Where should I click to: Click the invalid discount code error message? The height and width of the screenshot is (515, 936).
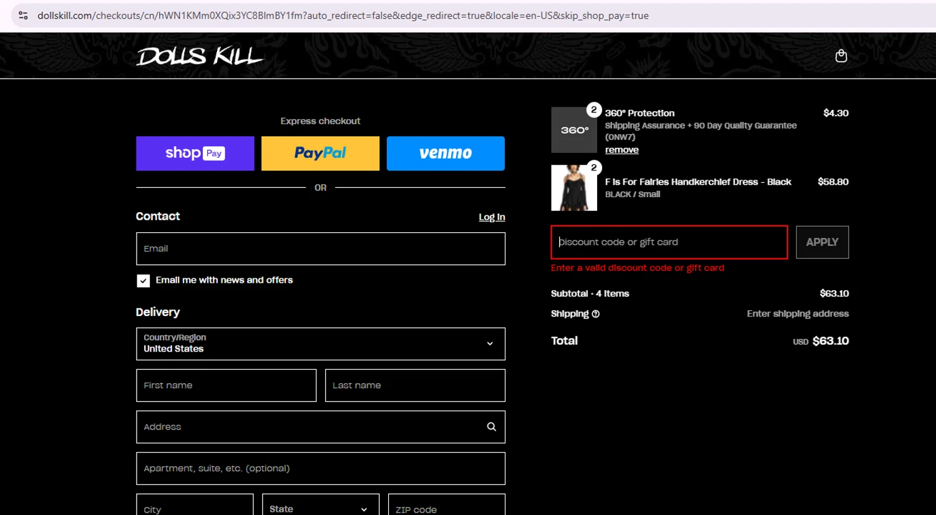pyautogui.click(x=637, y=268)
